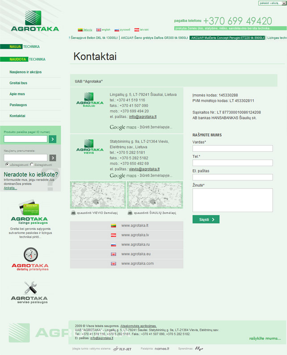Click Russian flag beside www.agrotaka.ru
287x355 pixels.
113,245
